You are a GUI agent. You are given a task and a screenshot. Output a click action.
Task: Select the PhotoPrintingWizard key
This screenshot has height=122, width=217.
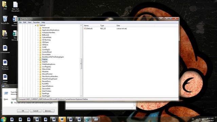(50, 79)
